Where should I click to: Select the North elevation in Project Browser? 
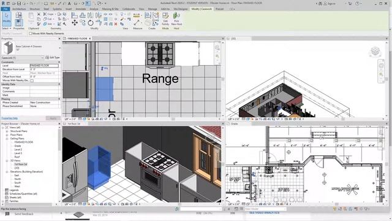pos(18,179)
